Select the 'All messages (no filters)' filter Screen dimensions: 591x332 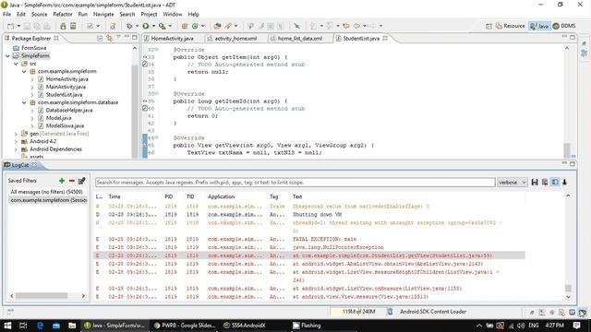coord(47,192)
